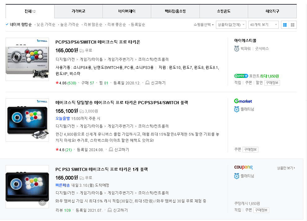Click 플래티넘 badge icon under Gmarket
The image size is (307, 221).
pos(237,109)
